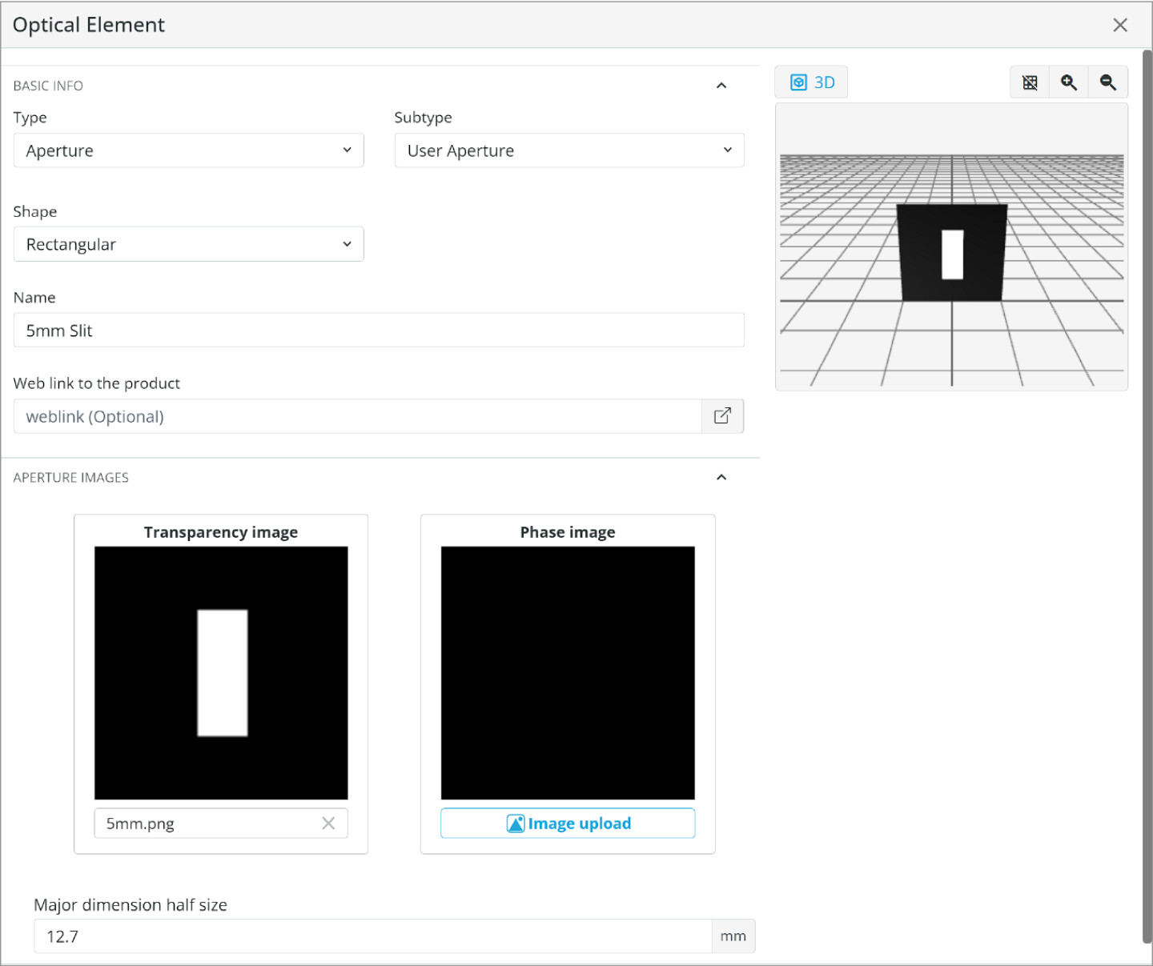
Task: Click the Transparency image title
Action: pos(221,532)
